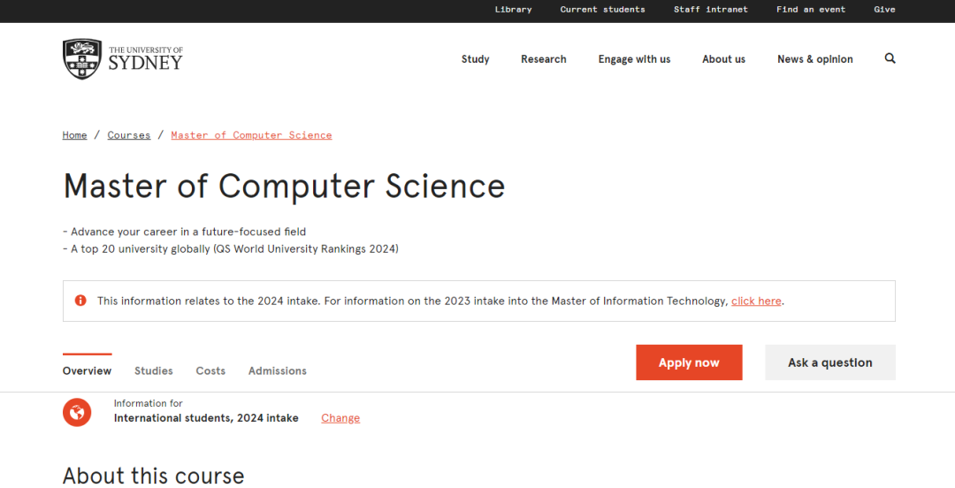Image resolution: width=955 pixels, height=488 pixels.
Task: Open the Research menu
Action: click(543, 59)
